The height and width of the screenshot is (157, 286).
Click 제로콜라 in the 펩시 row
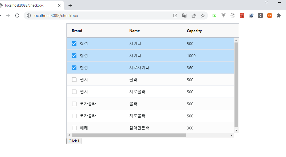pyautogui.click(x=137, y=92)
